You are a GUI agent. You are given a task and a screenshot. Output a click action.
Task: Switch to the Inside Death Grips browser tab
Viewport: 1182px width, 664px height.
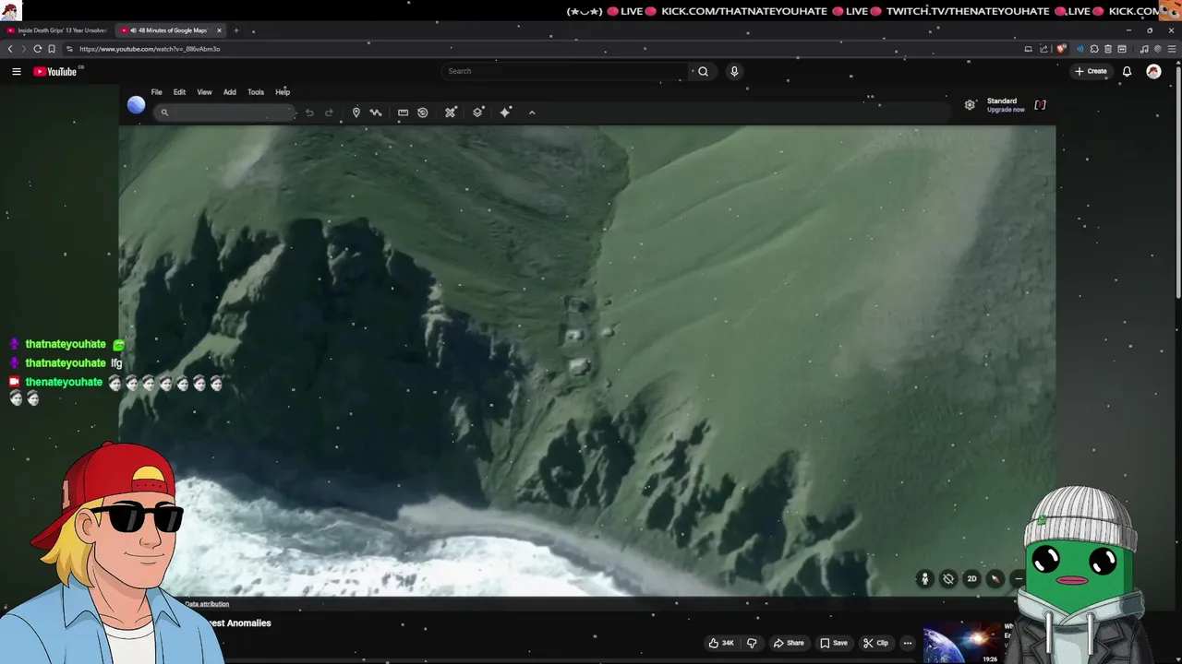click(x=57, y=30)
